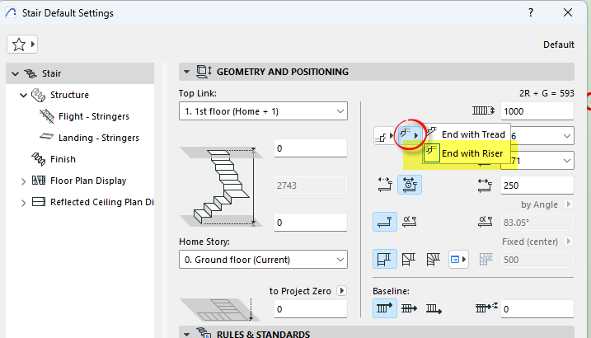The width and height of the screenshot is (591, 338).
Task: Click the to Project Zero arrow button
Action: click(342, 291)
